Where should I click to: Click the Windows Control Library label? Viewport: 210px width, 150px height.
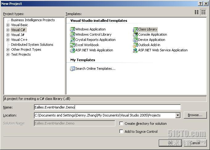point(93,34)
